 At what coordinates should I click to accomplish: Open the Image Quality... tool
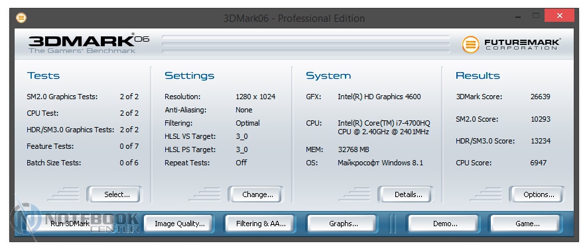[x=179, y=224]
